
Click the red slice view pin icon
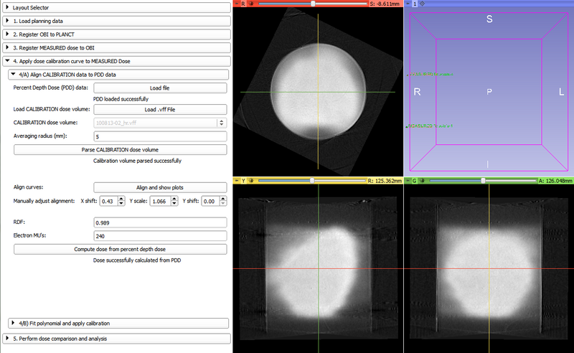[237, 4]
